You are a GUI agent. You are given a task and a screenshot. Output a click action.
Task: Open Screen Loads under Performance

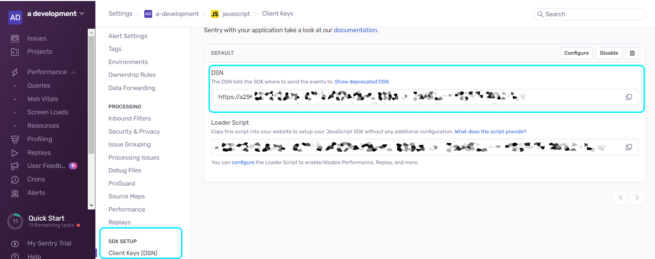click(48, 112)
